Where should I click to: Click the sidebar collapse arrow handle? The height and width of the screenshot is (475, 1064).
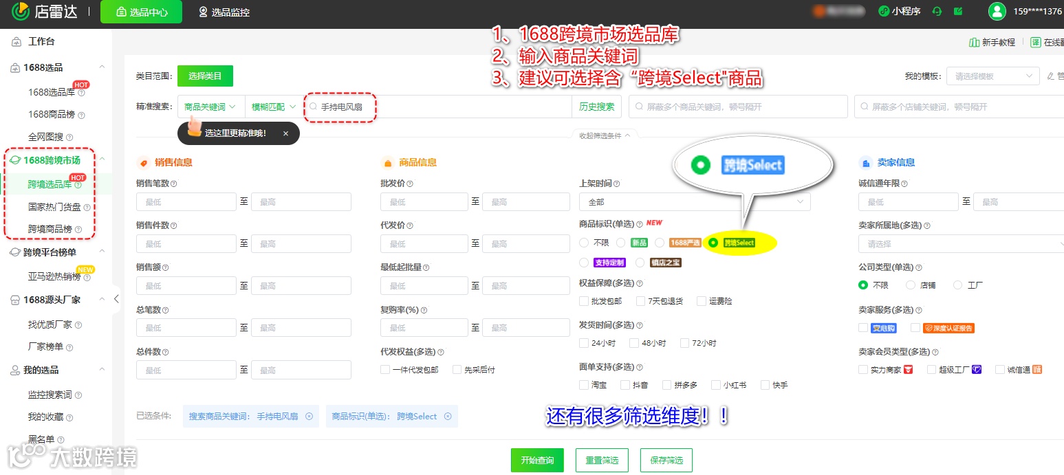[x=116, y=298]
